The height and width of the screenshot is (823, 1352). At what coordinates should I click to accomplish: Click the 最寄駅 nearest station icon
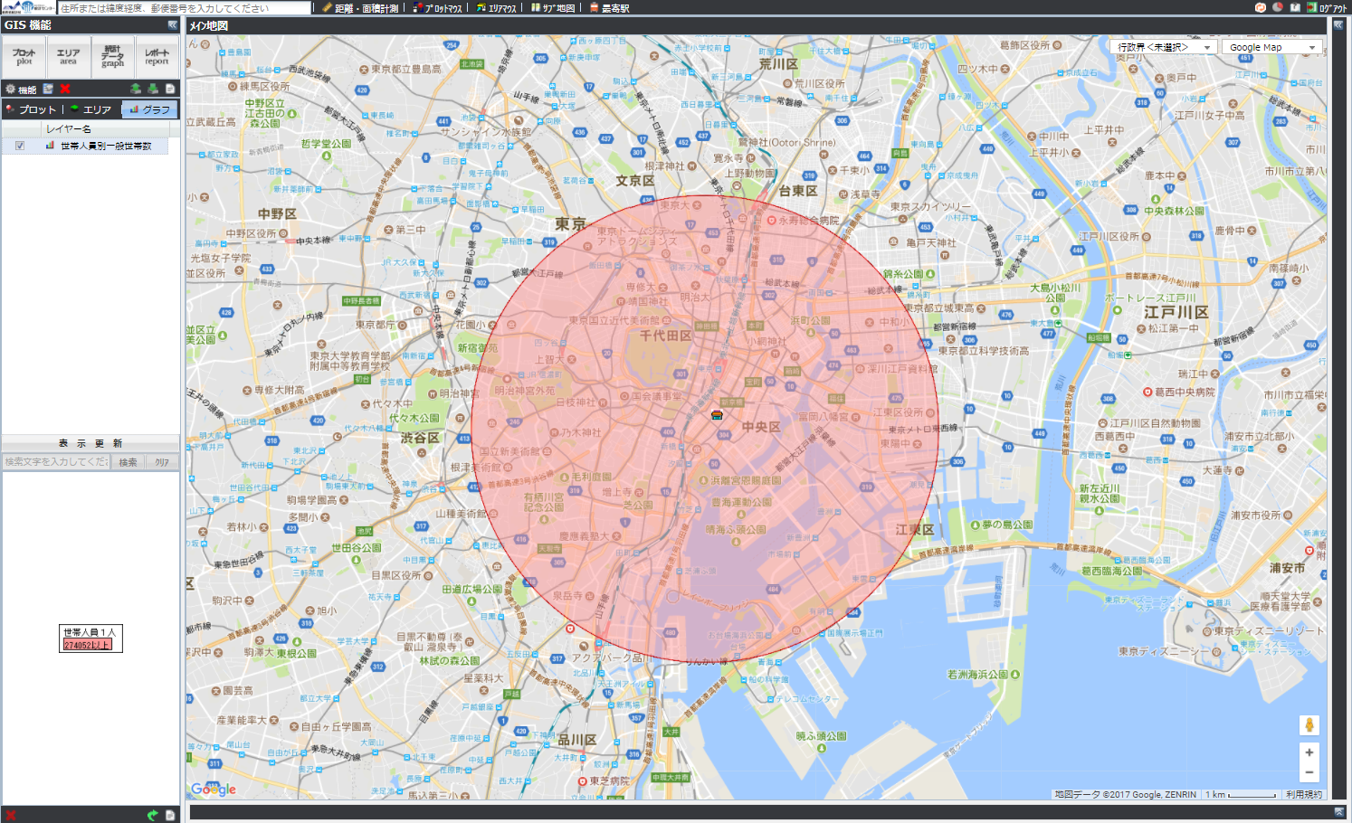click(x=609, y=8)
